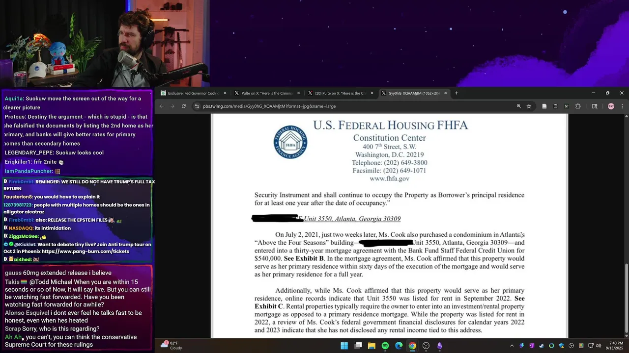Click 'See Exhibit B' in the document
The width and height of the screenshot is (629, 353).
(304, 258)
